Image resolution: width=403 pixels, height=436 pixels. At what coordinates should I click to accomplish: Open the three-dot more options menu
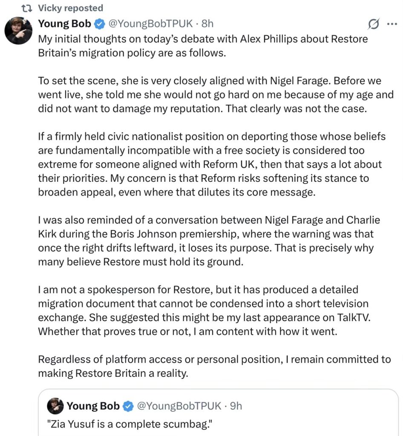point(391,24)
